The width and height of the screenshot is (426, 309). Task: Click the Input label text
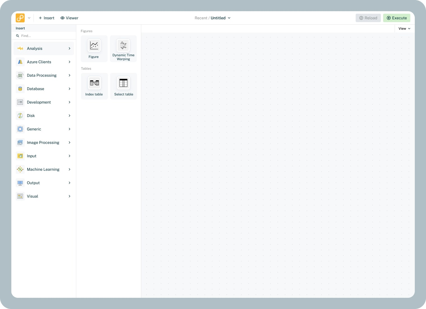(x=32, y=156)
